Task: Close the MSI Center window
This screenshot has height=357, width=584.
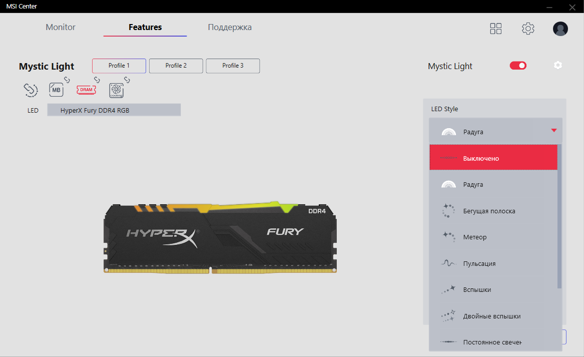Action: 572,7
